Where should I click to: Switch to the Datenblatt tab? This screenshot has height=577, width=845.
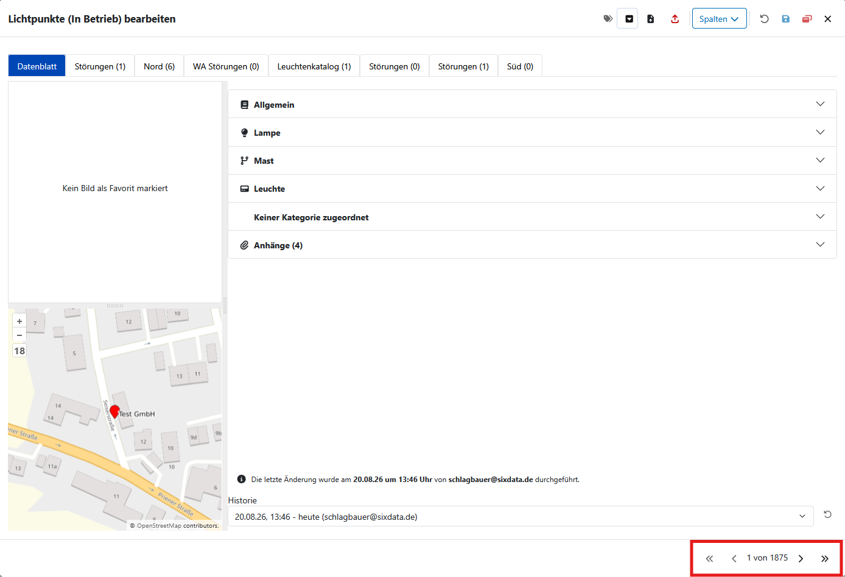tap(37, 66)
